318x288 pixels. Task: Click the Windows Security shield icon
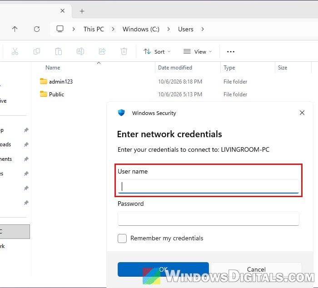click(x=121, y=113)
